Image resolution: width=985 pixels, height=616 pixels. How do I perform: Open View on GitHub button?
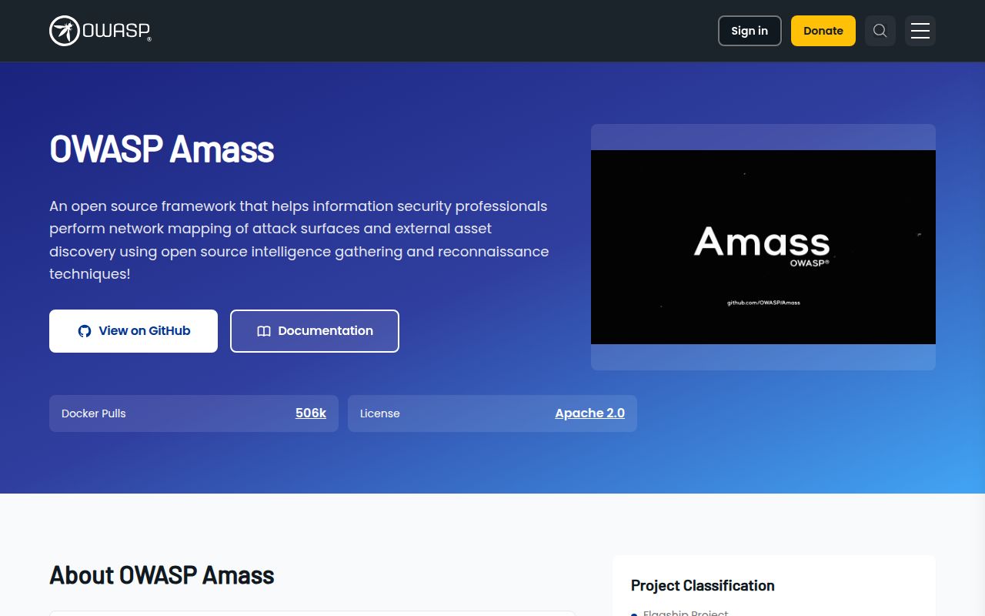pyautogui.click(x=133, y=331)
